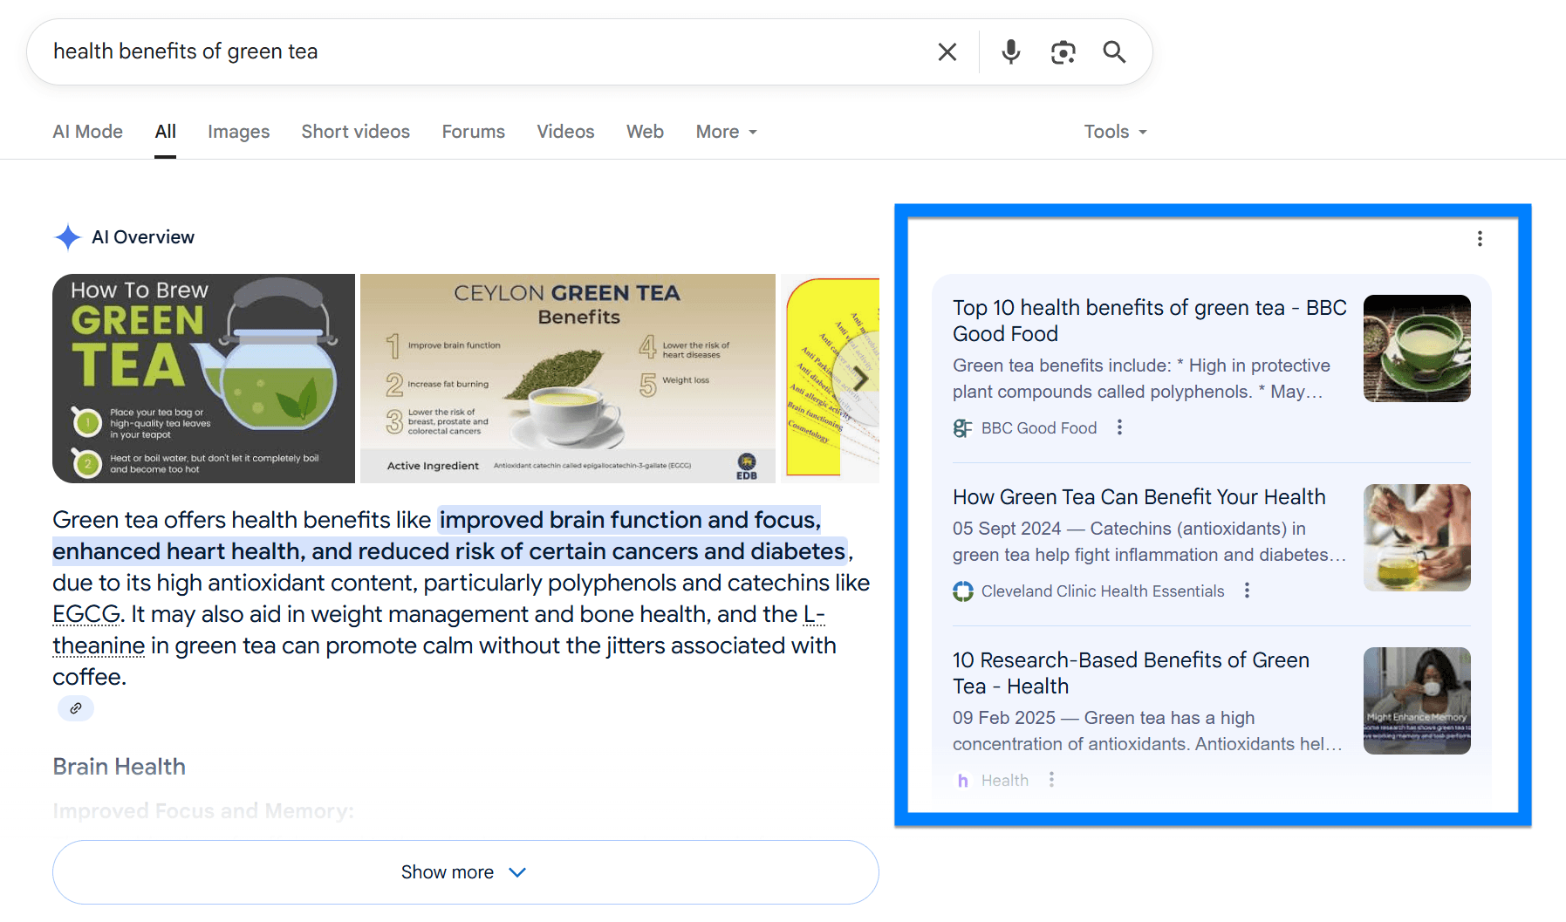Submit search with the magnifying glass icon

(x=1114, y=52)
